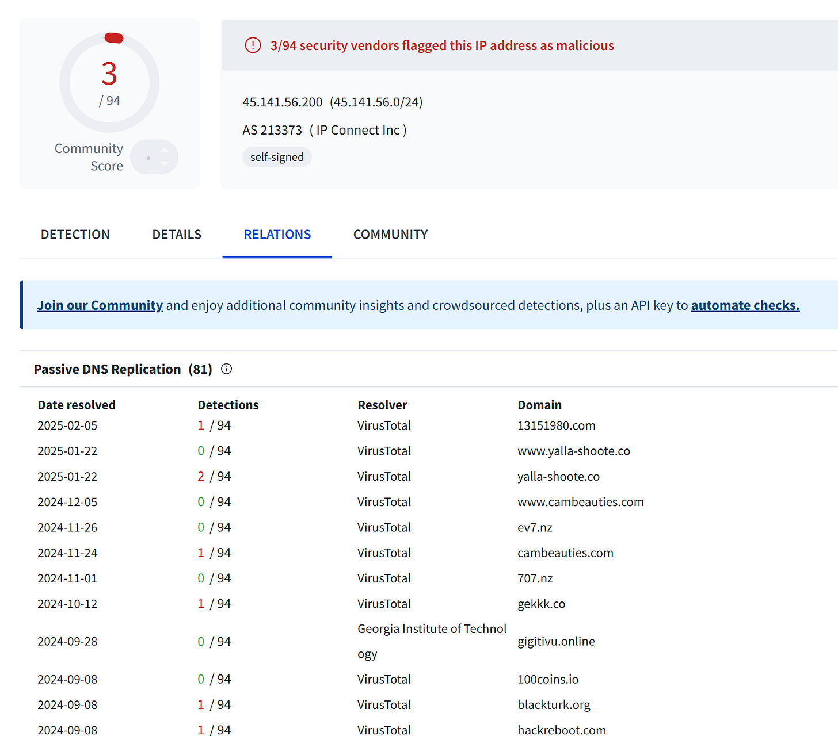The width and height of the screenshot is (838, 736).
Task: Click the date 2024-12-05
Action: coord(67,502)
